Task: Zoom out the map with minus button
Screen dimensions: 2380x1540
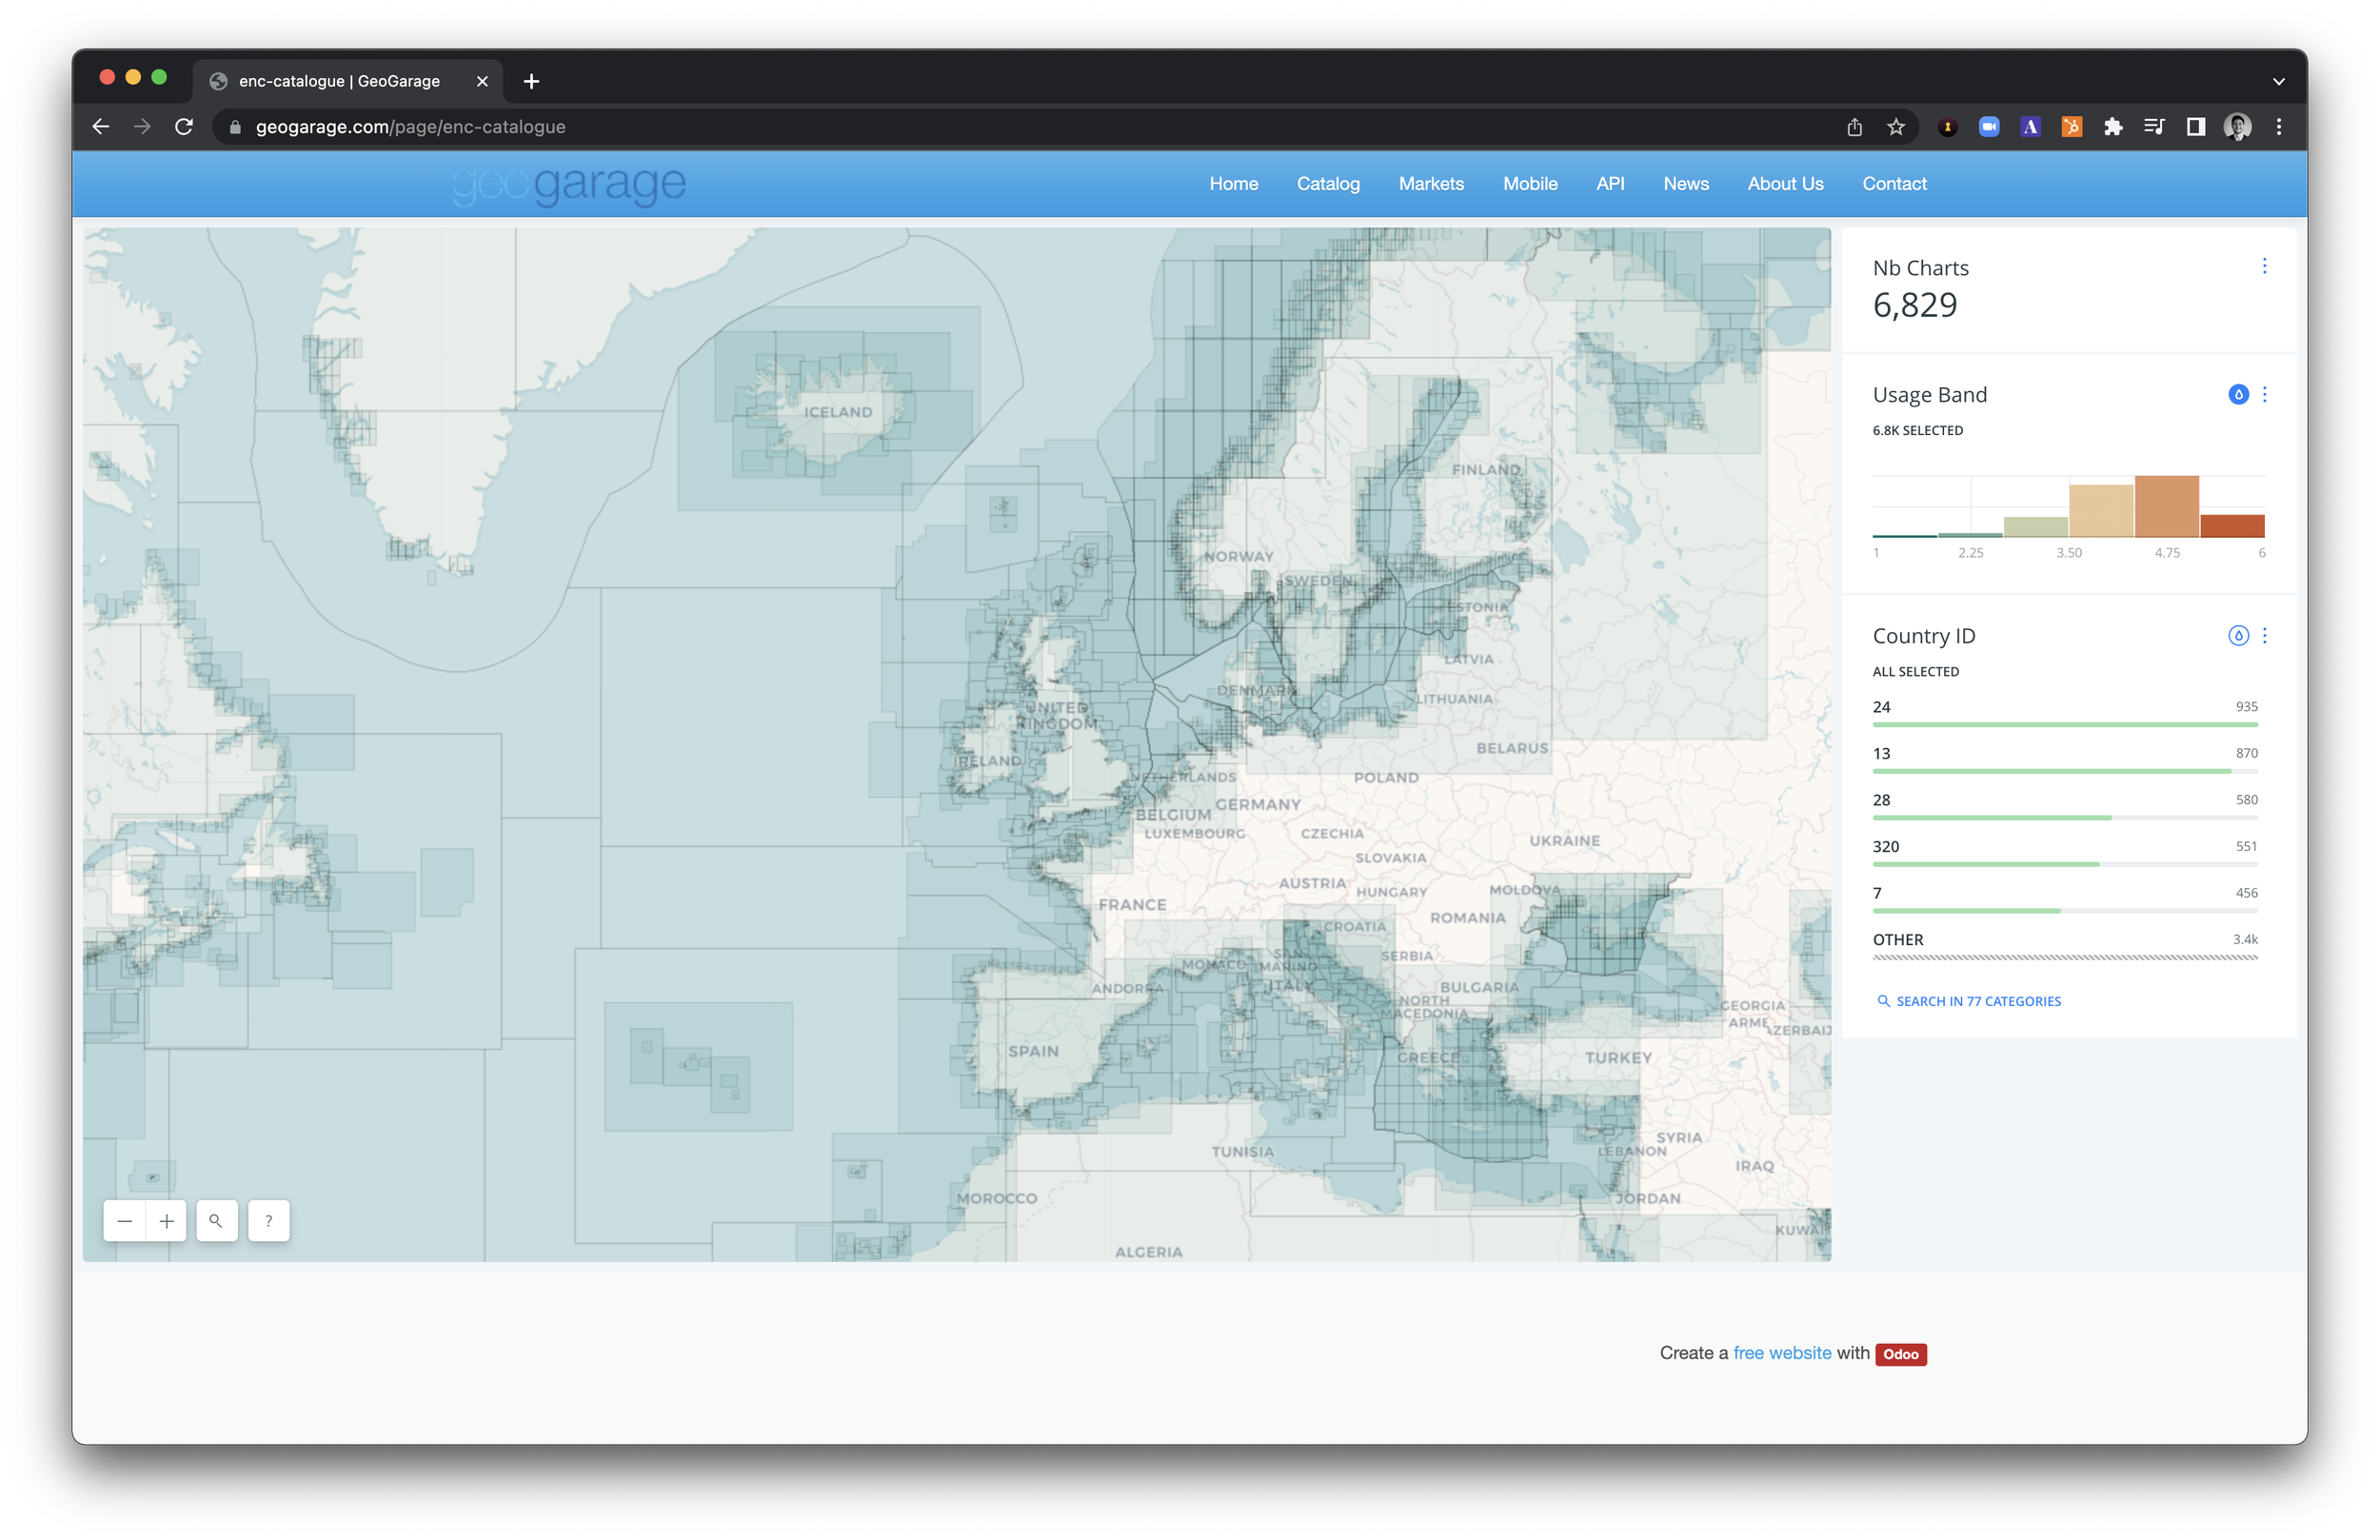Action: coord(125,1221)
